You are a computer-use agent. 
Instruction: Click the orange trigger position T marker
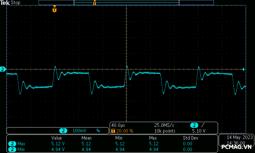(x=55, y=10)
